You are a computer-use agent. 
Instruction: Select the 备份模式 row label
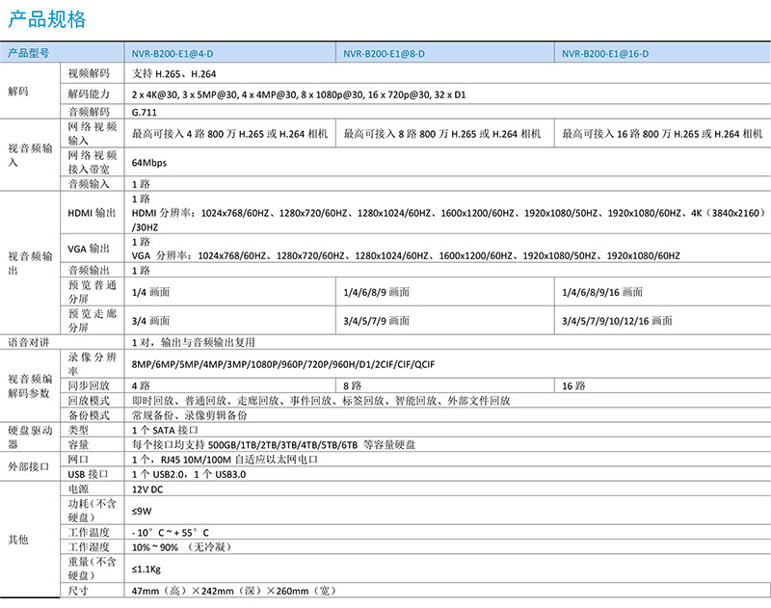[x=89, y=415]
